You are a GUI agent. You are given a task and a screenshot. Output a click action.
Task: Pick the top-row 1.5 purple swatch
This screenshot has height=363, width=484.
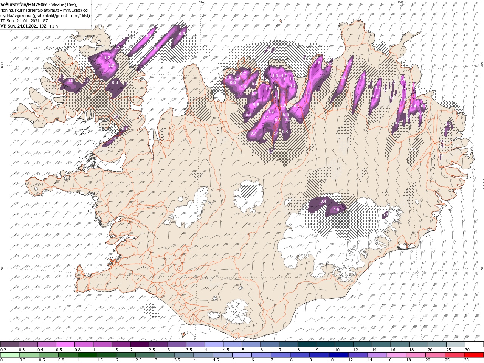tap(121, 344)
